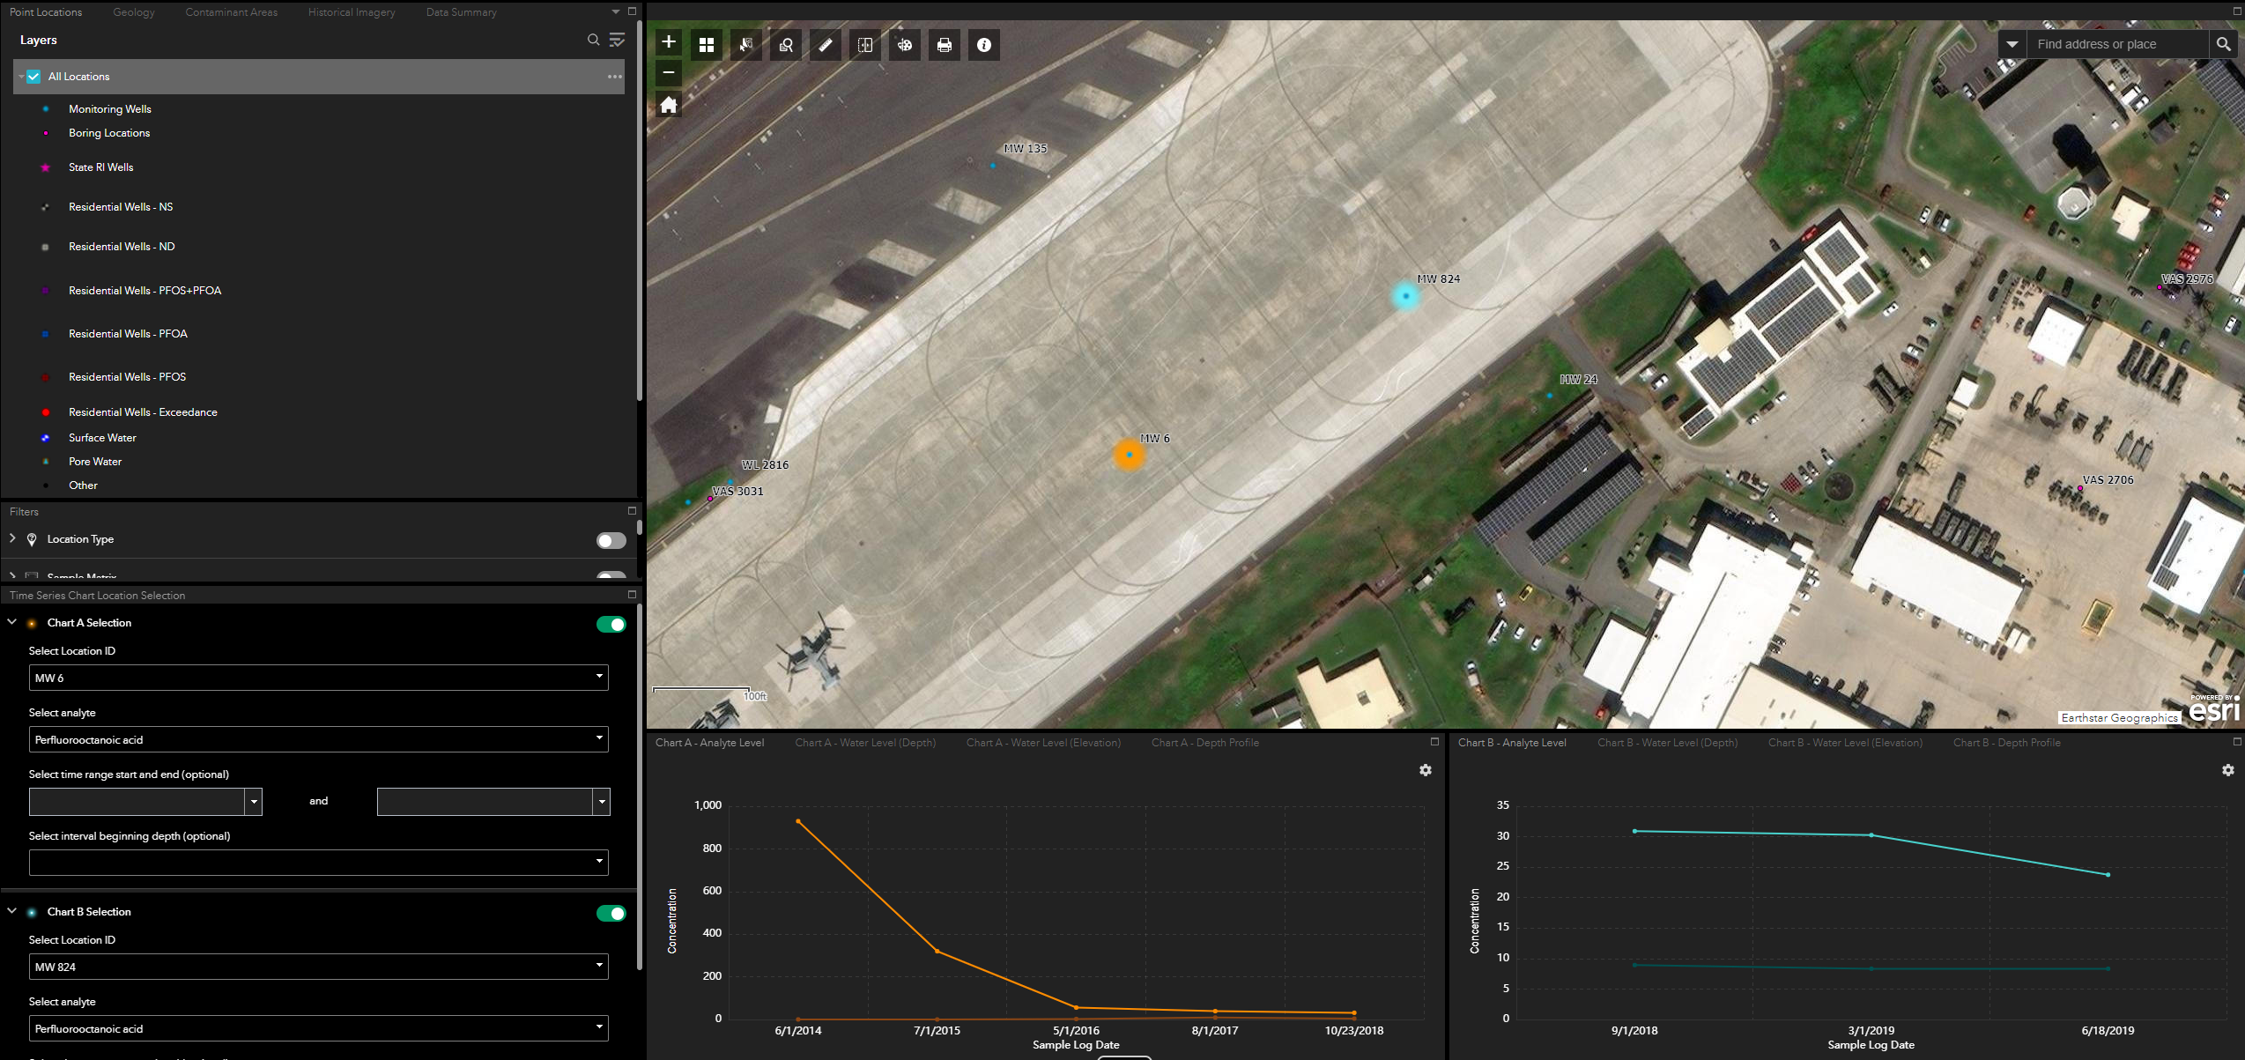Click the Esri logo on the map
Image resolution: width=2245 pixels, height=1060 pixels.
[x=2215, y=709]
